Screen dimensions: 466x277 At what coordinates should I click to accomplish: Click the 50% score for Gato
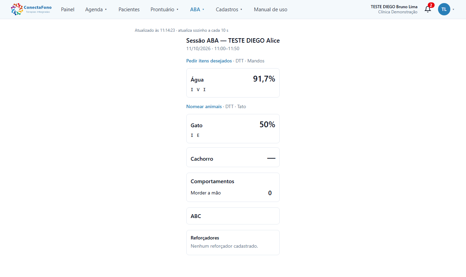click(x=267, y=125)
